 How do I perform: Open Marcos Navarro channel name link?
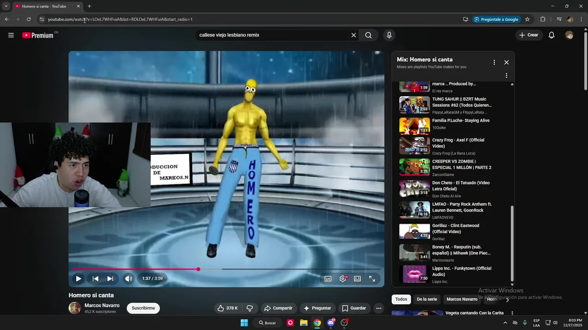tap(102, 305)
